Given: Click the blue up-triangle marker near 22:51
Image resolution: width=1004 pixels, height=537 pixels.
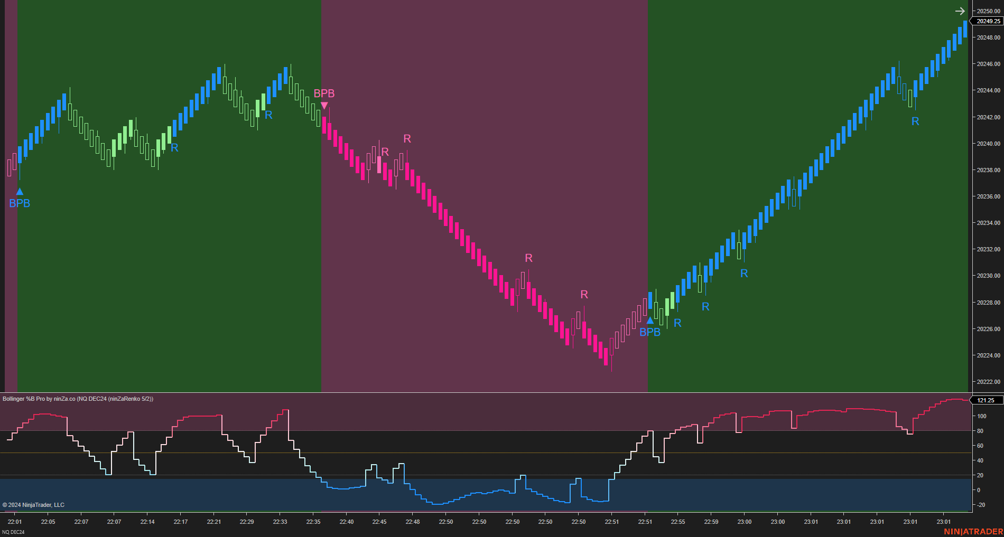Looking at the screenshot, I should pyautogui.click(x=650, y=320).
